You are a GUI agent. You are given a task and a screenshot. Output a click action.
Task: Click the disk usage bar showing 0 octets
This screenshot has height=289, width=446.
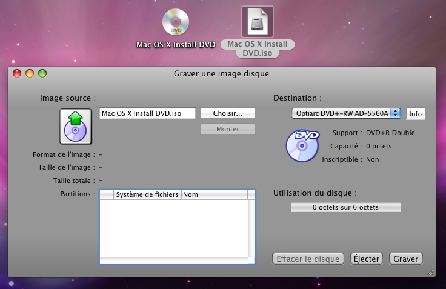click(346, 207)
